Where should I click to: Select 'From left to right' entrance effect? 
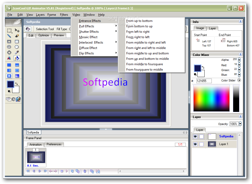pos(152,32)
